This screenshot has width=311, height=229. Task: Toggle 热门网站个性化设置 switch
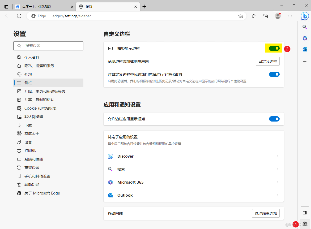[x=274, y=74]
